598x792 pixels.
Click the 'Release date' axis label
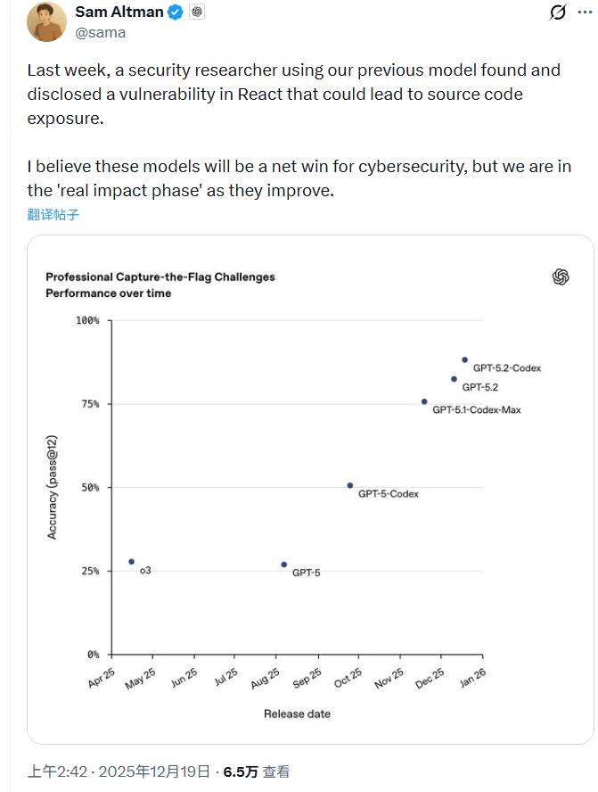point(297,714)
